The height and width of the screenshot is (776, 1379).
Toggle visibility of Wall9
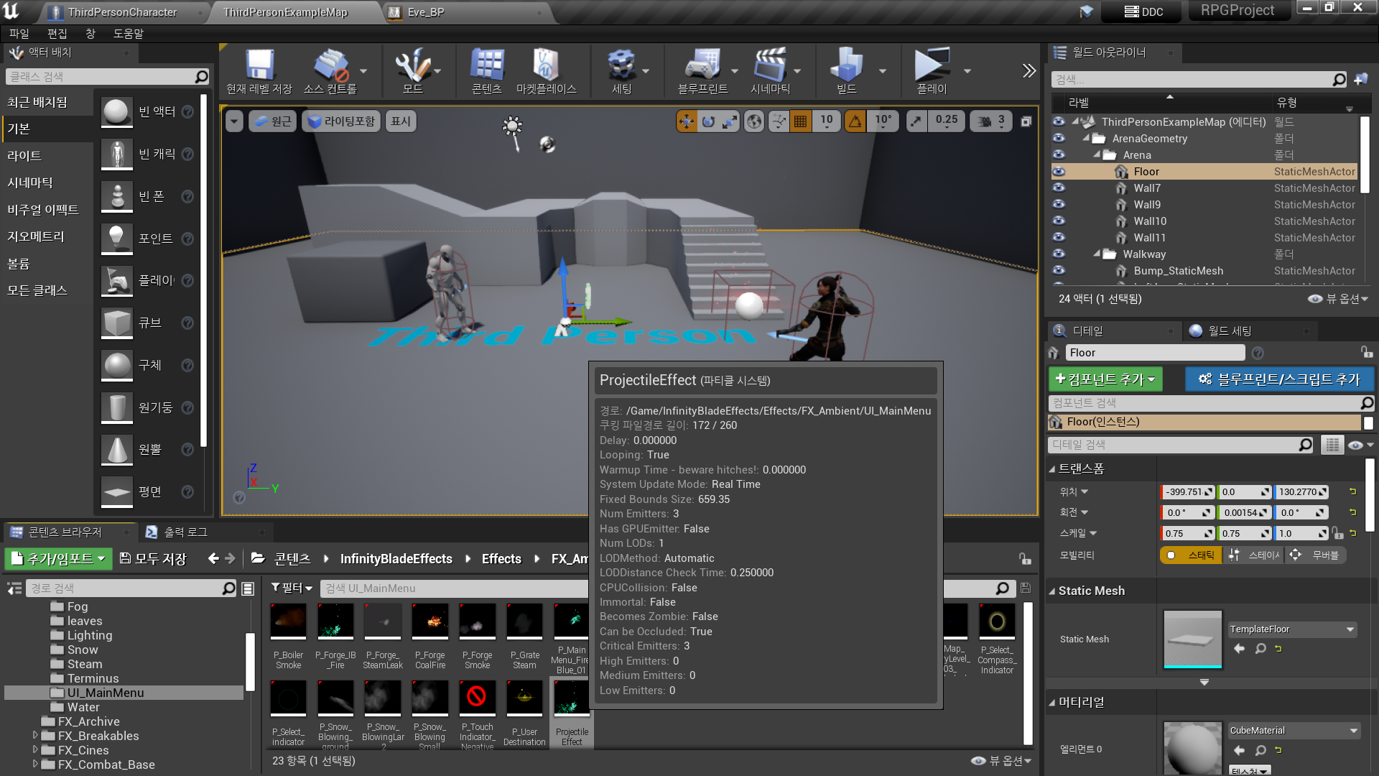coord(1059,205)
